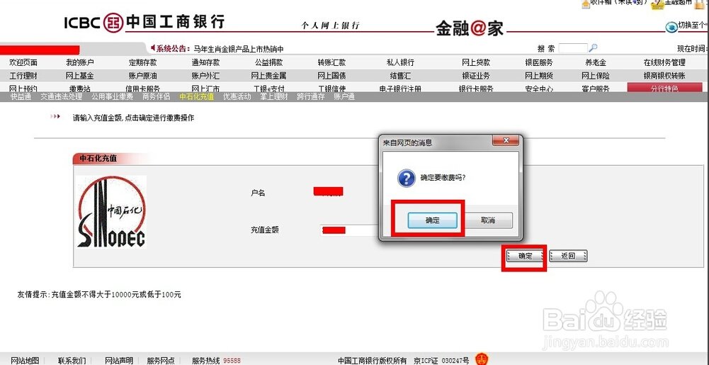Screen dimensions: 709x365
Task: Open the 联系我们 footer link
Action: 72,361
